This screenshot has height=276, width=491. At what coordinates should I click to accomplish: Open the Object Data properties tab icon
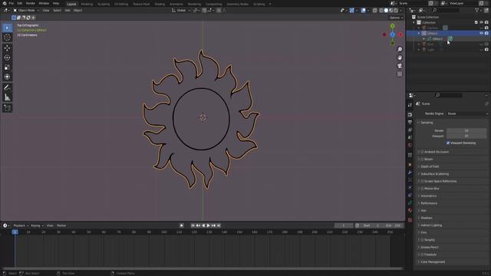click(410, 202)
